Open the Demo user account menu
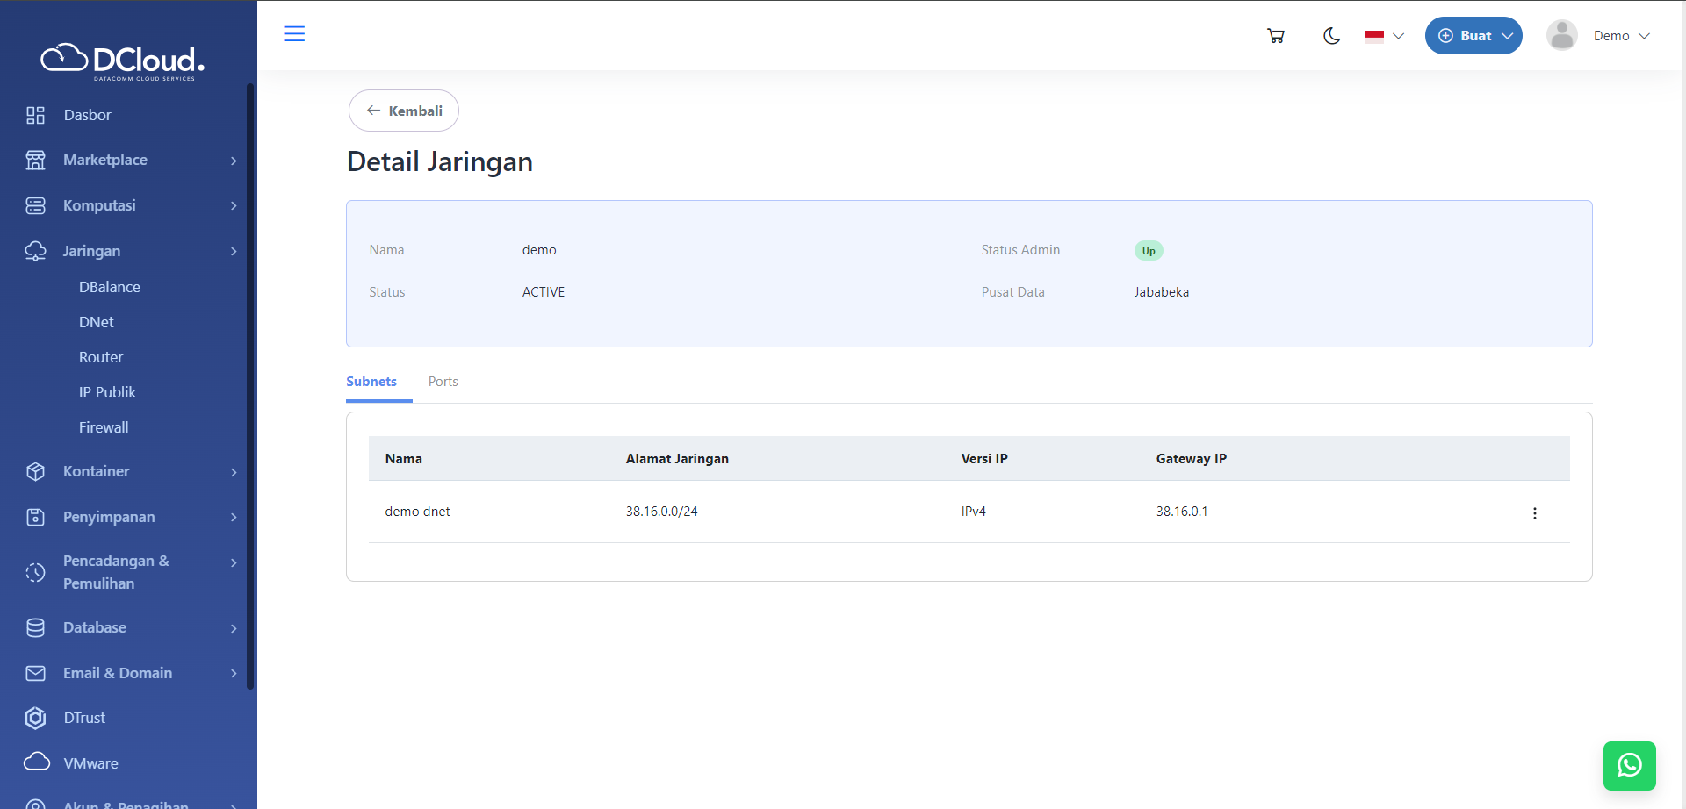1686x809 pixels. pos(1598,36)
